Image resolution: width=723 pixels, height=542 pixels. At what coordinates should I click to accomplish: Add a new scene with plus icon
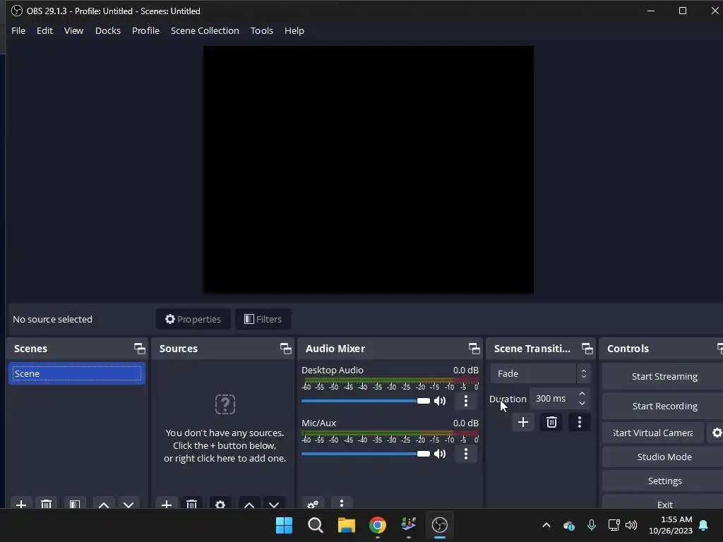[x=20, y=504]
